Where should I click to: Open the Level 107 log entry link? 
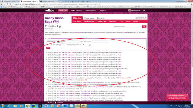(x=86, y=53)
